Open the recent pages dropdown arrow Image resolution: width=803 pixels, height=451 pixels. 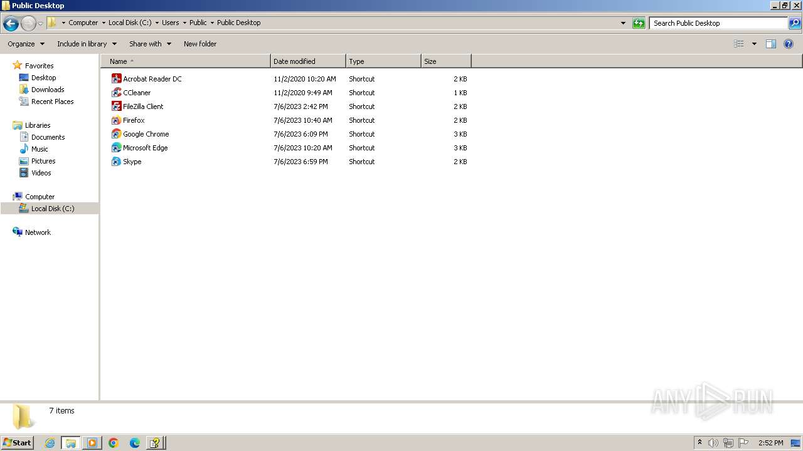40,23
